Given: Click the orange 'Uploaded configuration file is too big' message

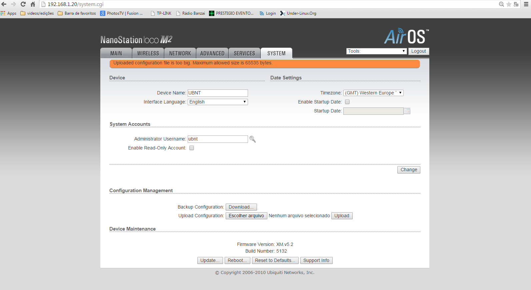Looking at the screenshot, I should [x=265, y=63].
